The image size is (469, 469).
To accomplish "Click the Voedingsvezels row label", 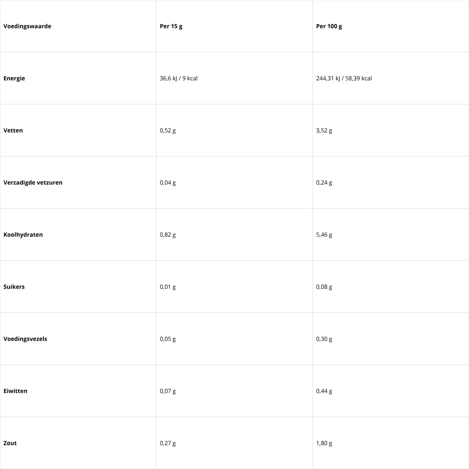I will 25,339.
